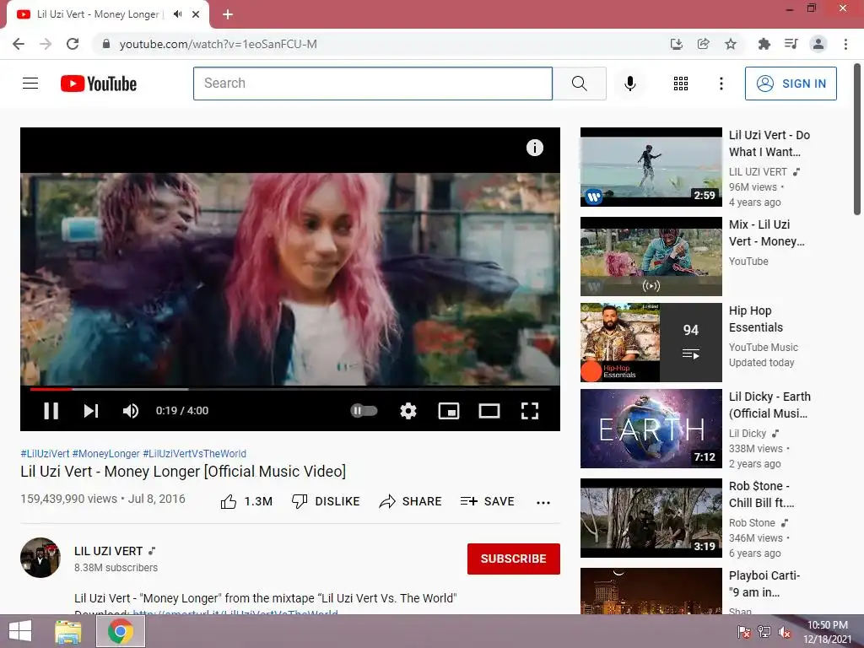Share this page from the address bar
Screen dimensions: 864x648
coord(703,44)
